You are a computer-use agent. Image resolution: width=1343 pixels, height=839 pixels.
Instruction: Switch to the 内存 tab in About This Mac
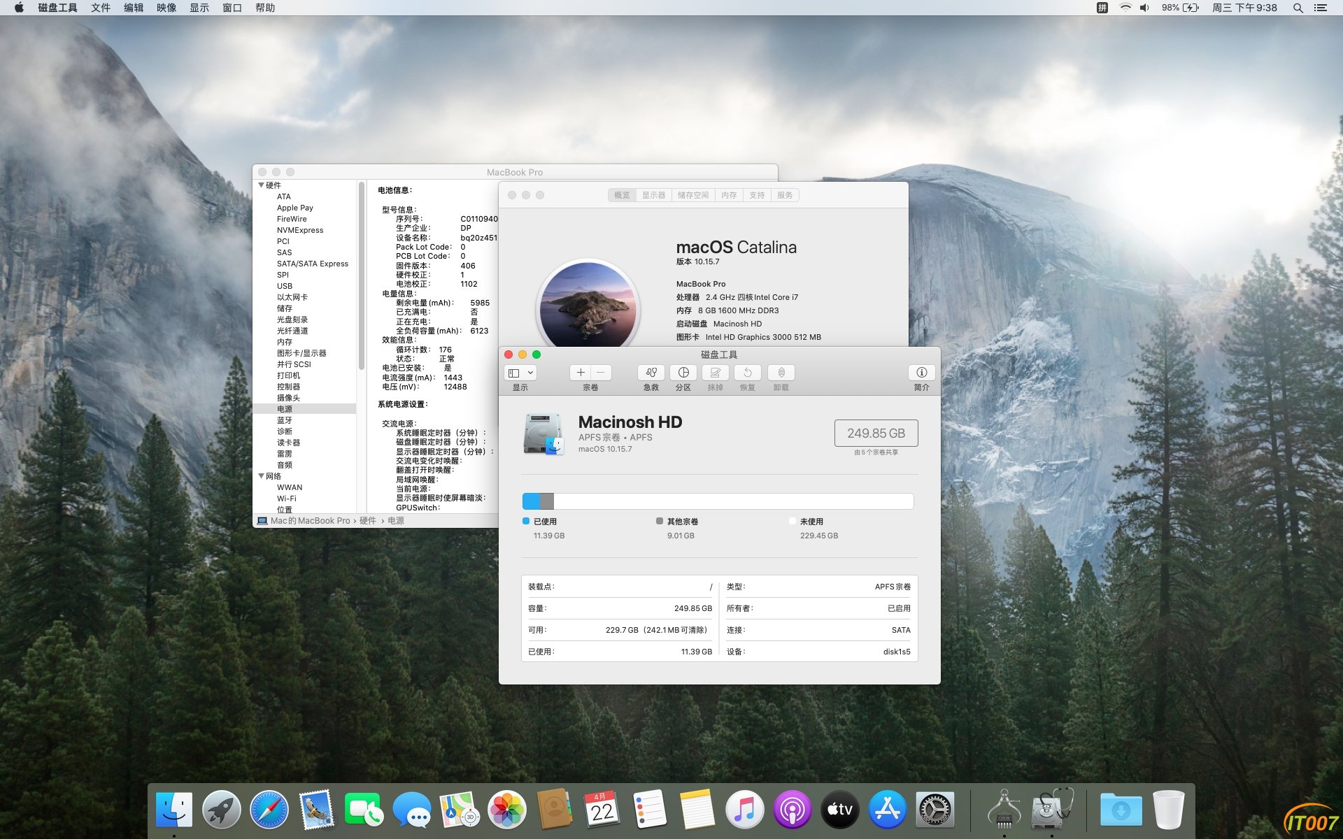(x=729, y=195)
